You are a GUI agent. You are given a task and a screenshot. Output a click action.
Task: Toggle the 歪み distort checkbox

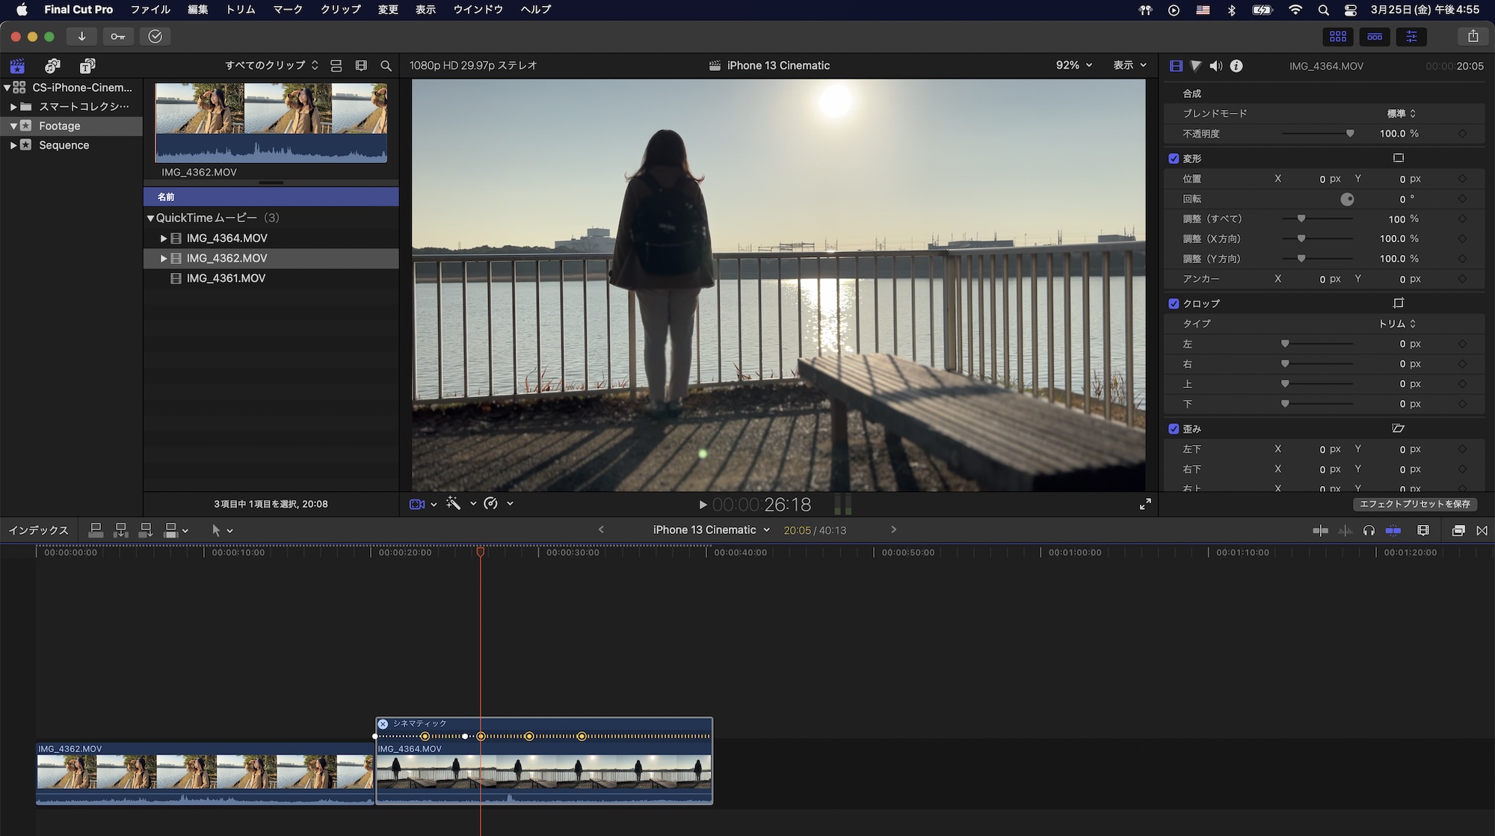coord(1174,429)
